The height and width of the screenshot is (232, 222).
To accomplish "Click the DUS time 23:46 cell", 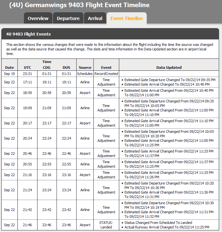I will [x=66, y=225].
